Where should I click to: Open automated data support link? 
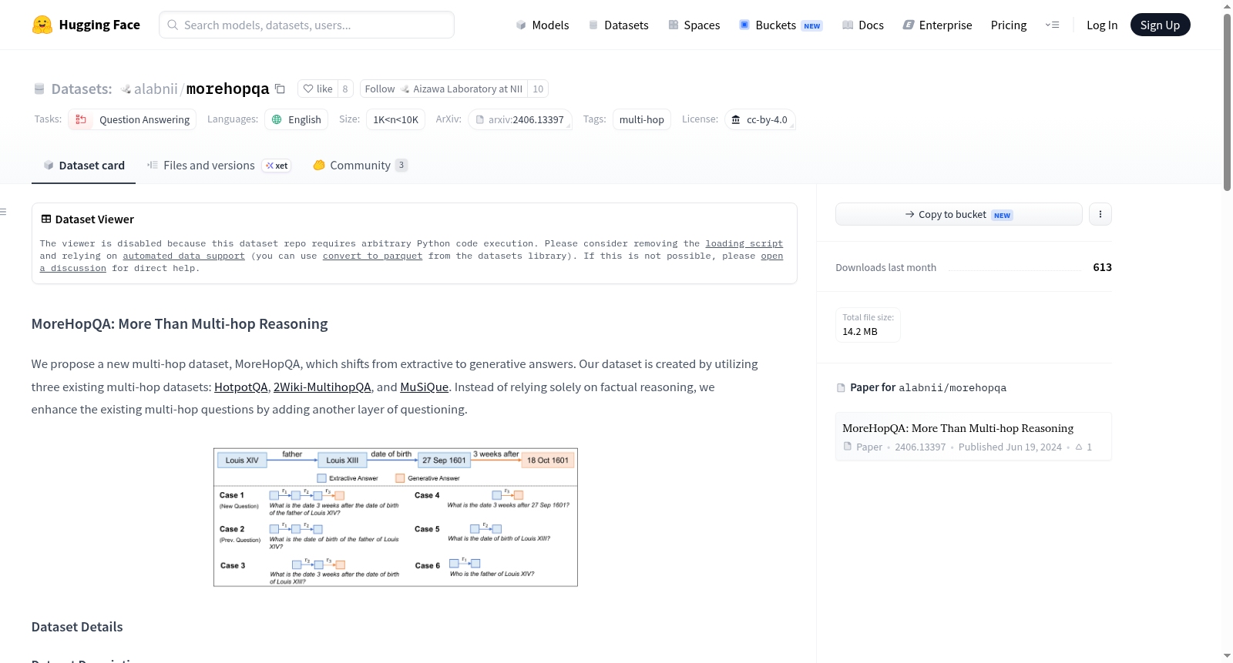[x=183, y=256]
